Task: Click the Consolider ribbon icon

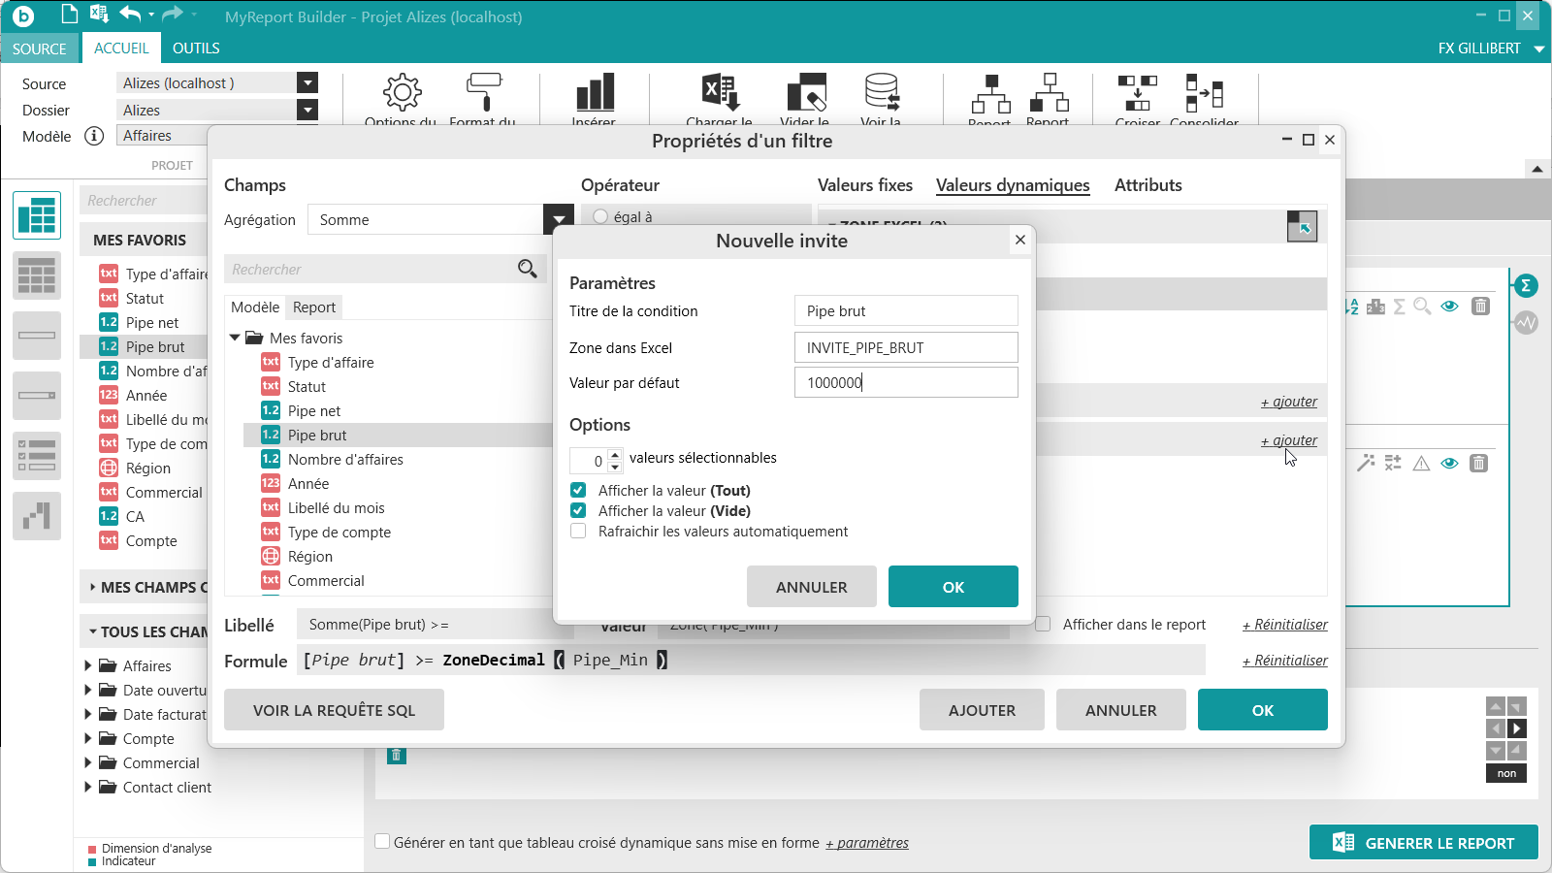Action: pos(1204,94)
